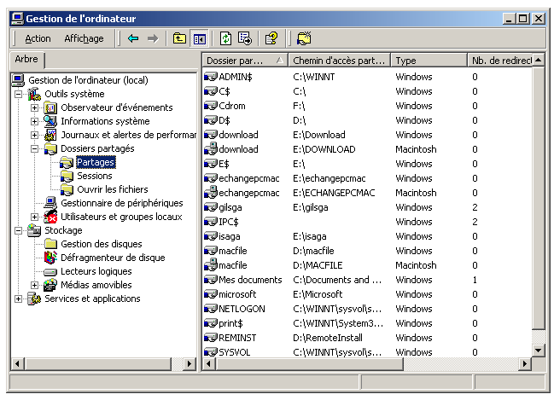Sort by Type column header
The width and height of the screenshot is (554, 400).
(429, 61)
